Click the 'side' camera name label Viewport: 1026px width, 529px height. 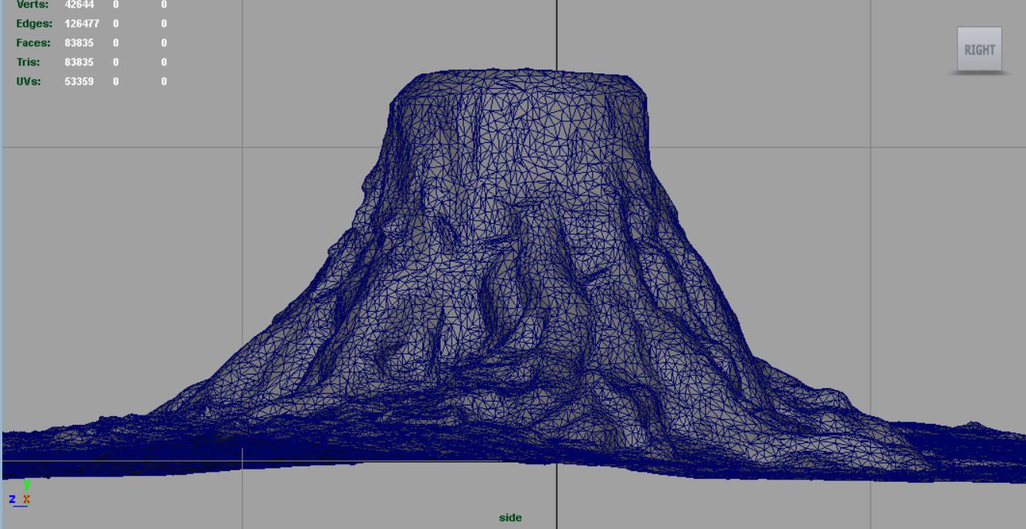[510, 517]
